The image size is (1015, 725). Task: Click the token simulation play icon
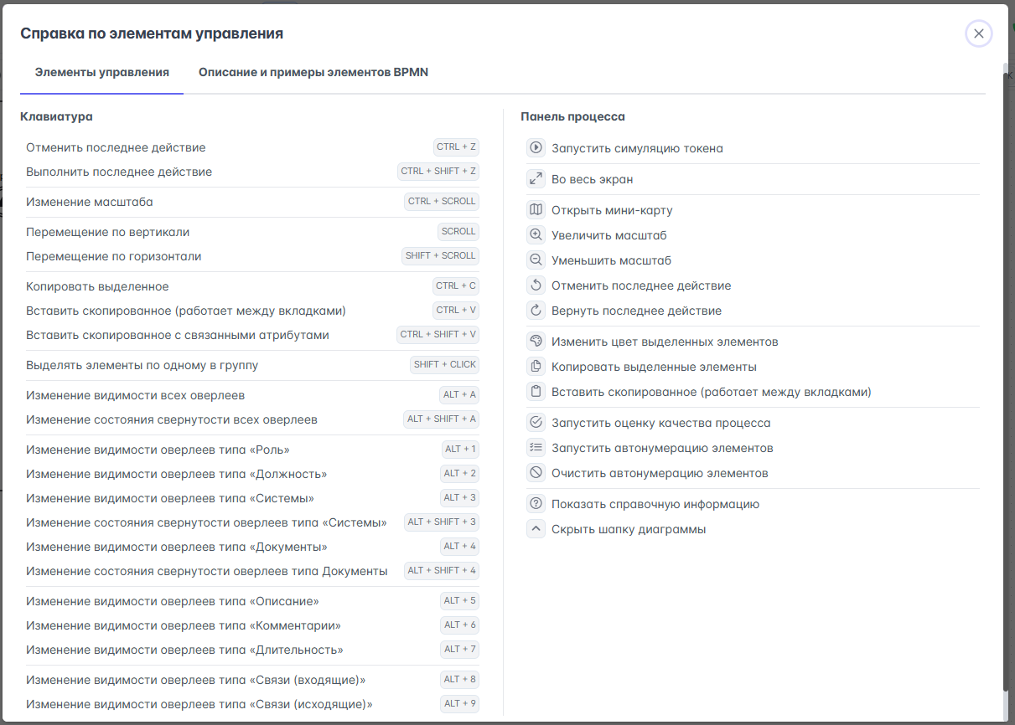coord(536,148)
